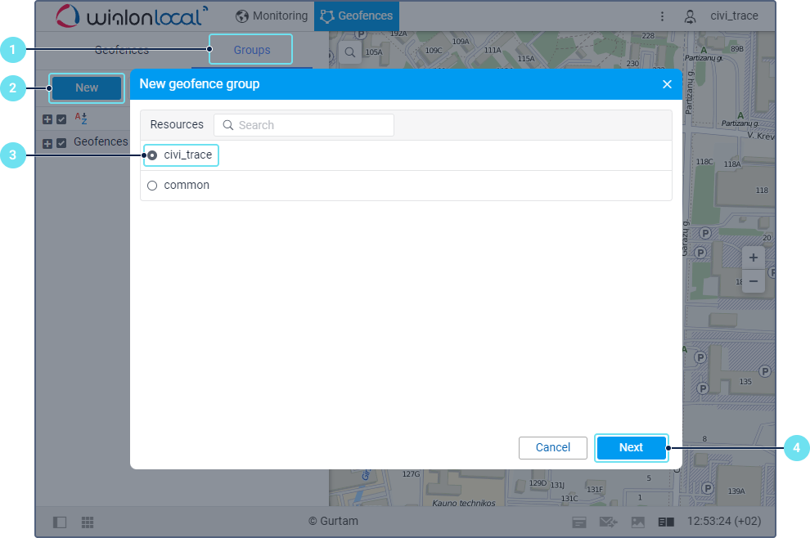The image size is (810, 538).
Task: Open the notifications window icon in footer
Action: pyautogui.click(x=579, y=522)
